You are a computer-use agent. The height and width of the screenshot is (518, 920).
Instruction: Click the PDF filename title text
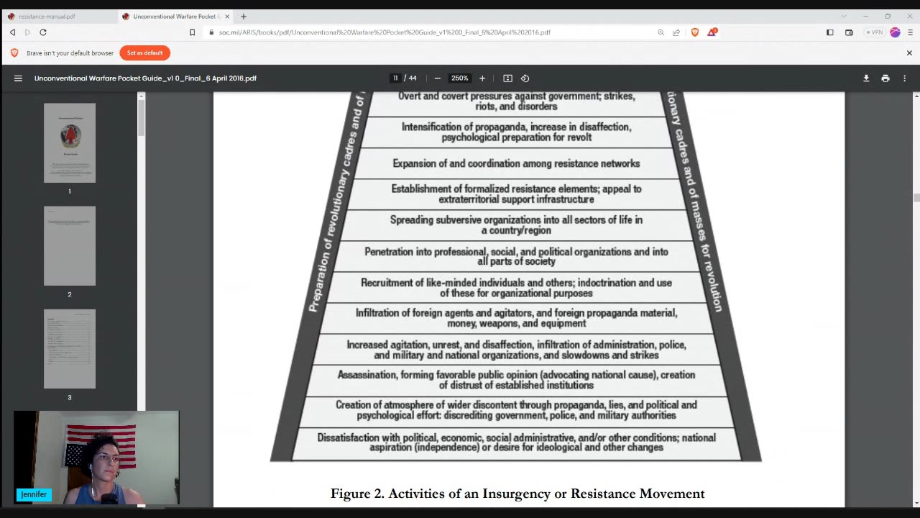(x=145, y=78)
